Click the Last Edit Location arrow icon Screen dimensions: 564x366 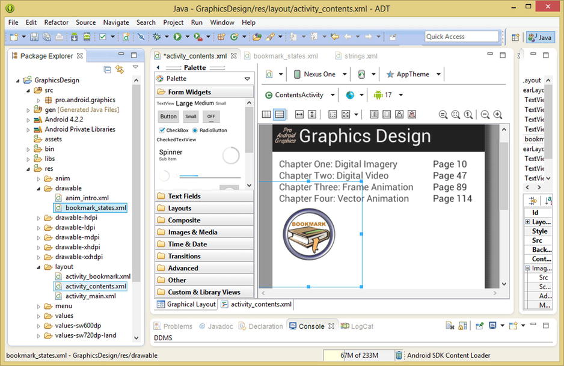[x=335, y=37]
